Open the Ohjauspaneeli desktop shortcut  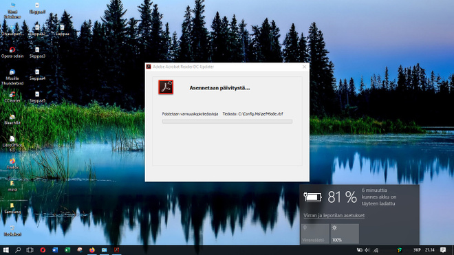pos(12,30)
